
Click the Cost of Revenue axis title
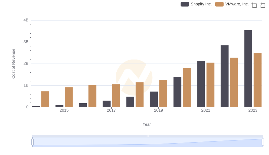click(x=13, y=64)
